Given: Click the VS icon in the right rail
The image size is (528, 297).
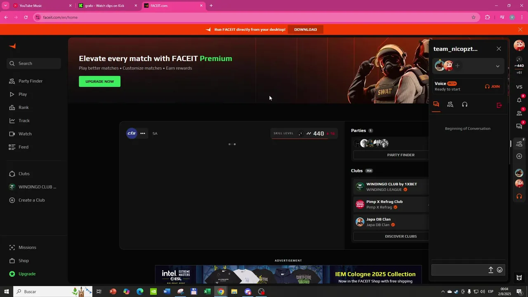Looking at the screenshot, I should [519, 87].
